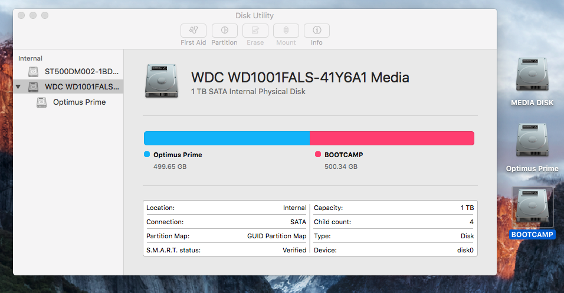Click the Device disk0 value

tap(465, 250)
